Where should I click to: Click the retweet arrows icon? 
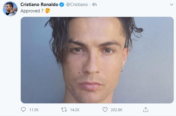click(64, 110)
